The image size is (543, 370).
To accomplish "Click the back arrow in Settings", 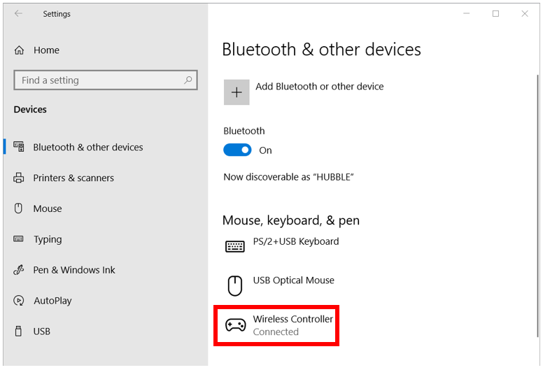I will pos(18,13).
